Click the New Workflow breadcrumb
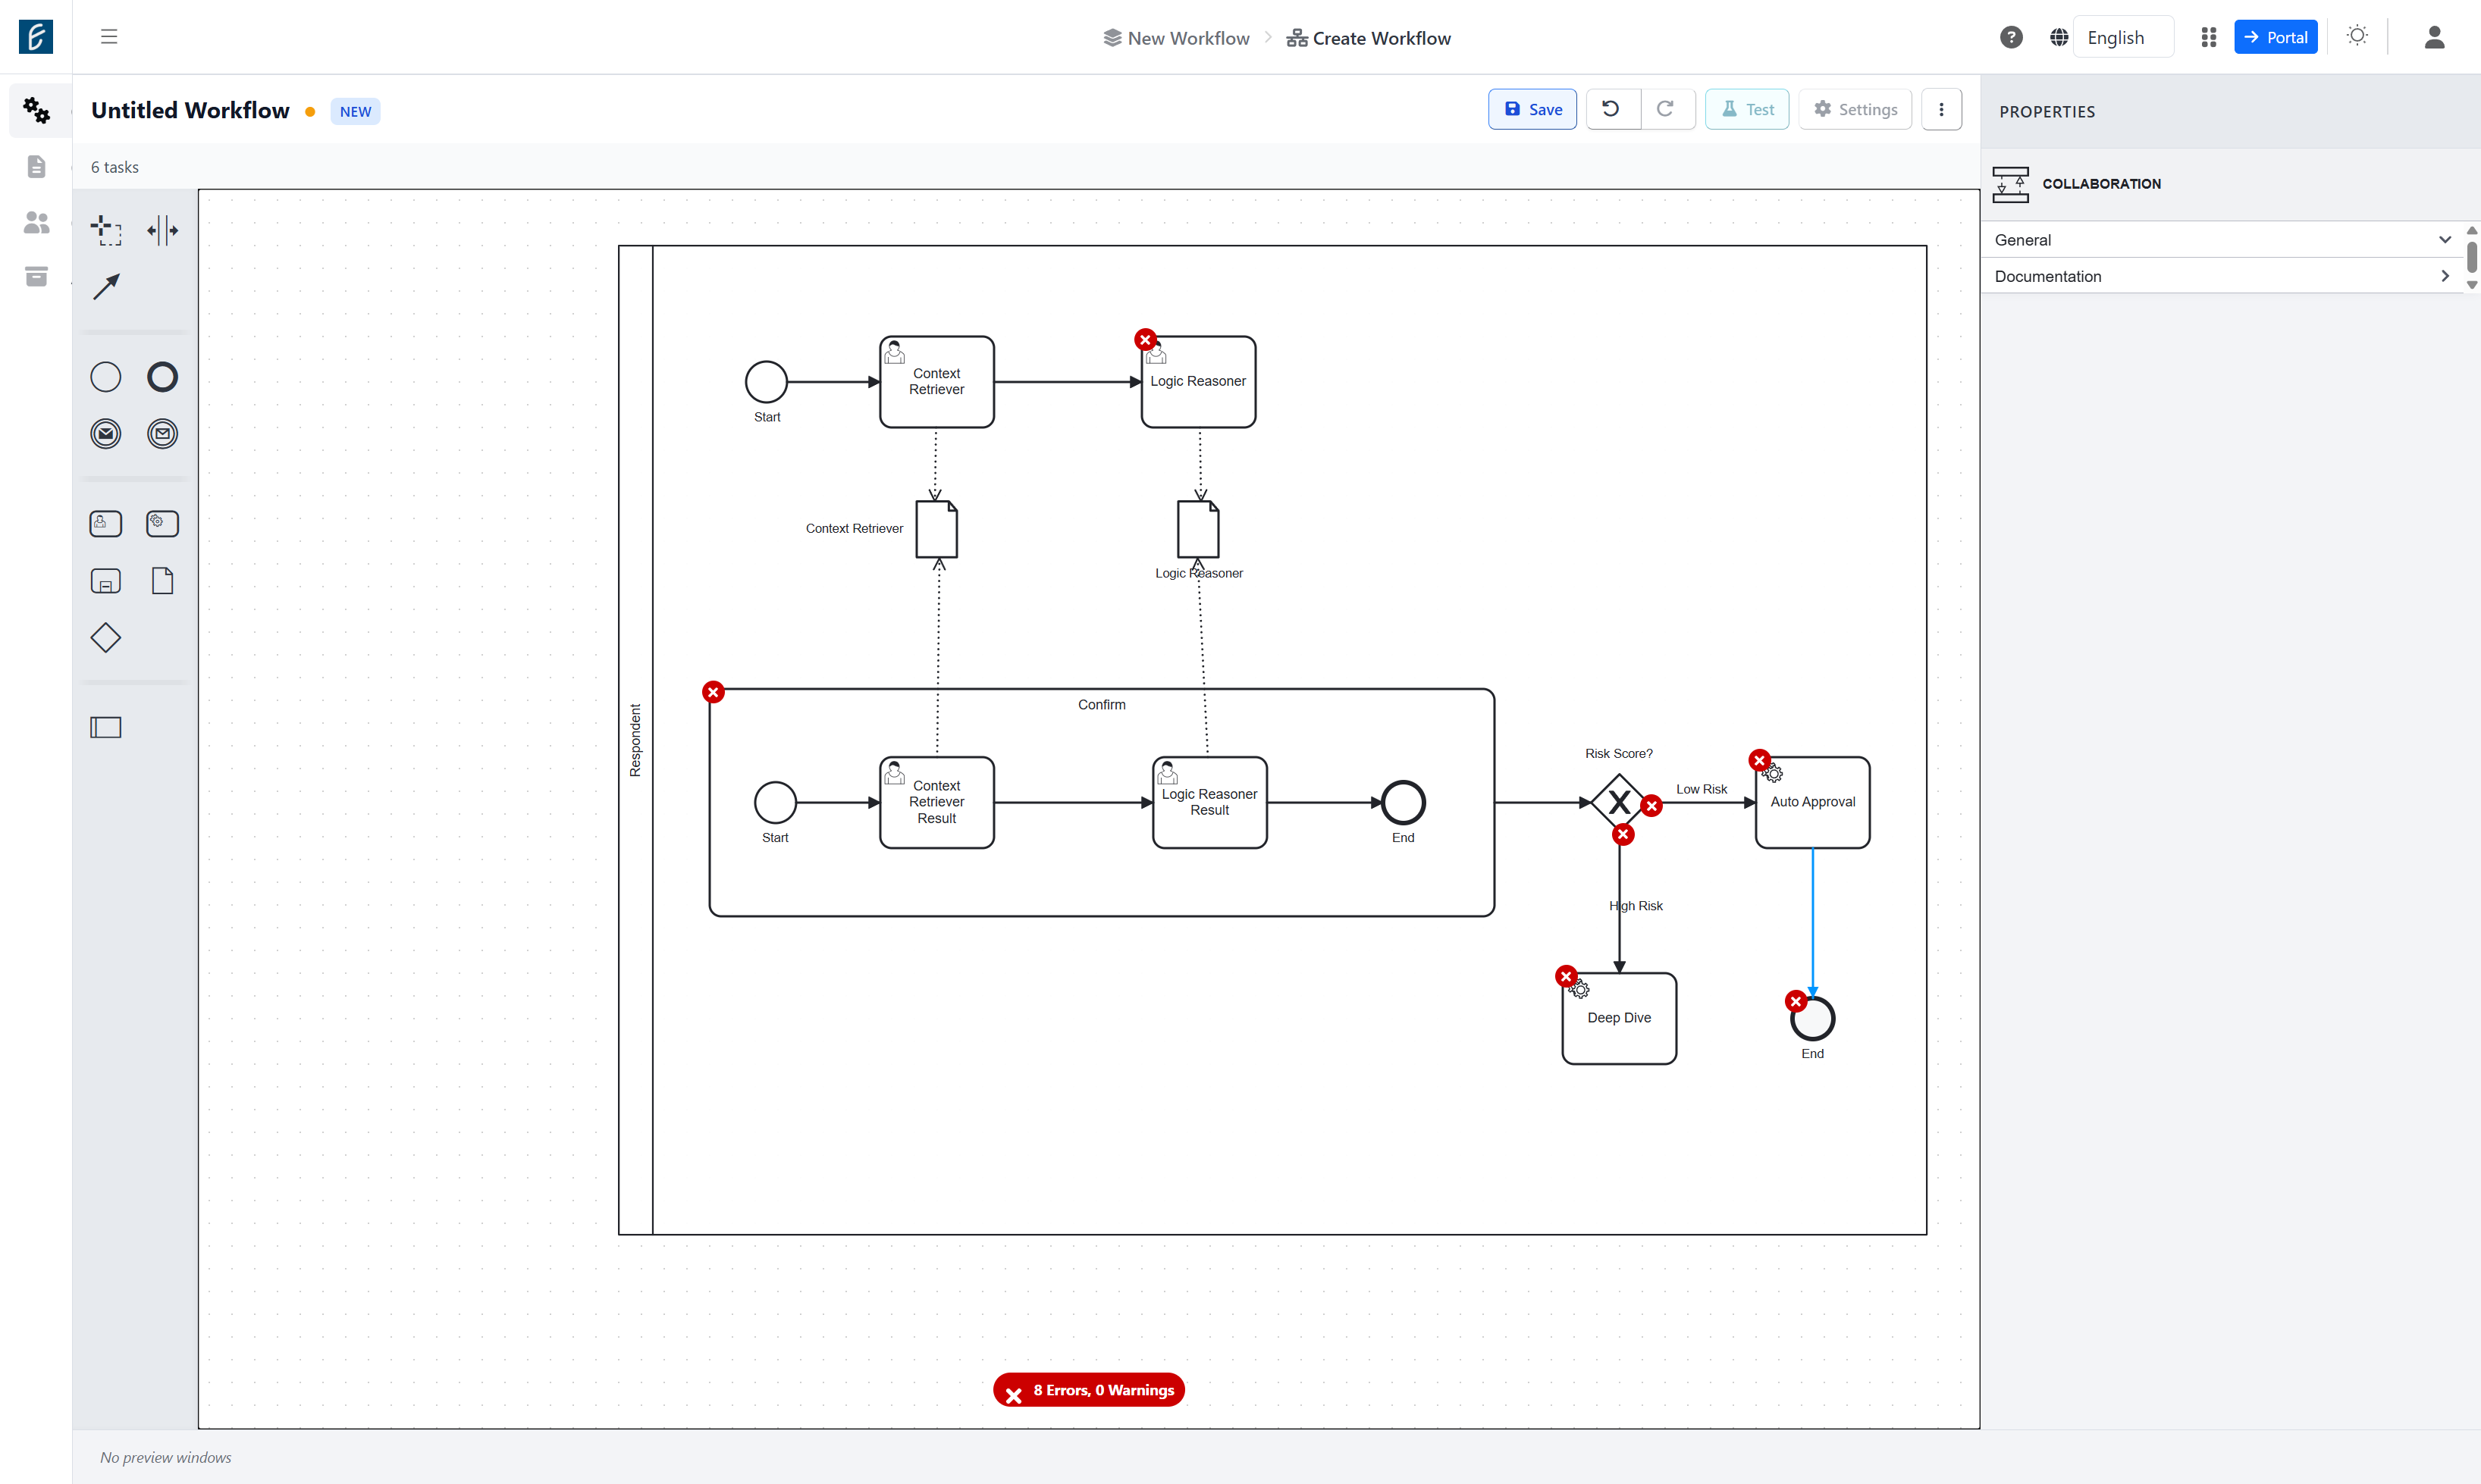This screenshot has width=2481, height=1484. coord(1177,38)
